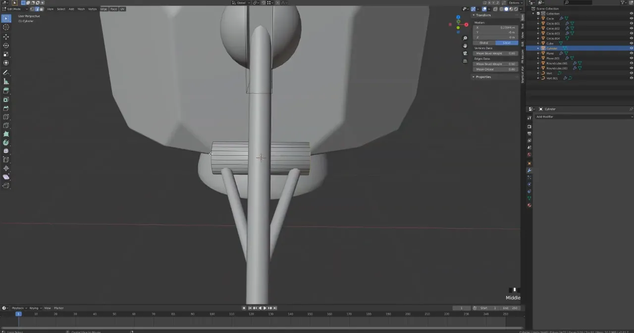Select the Measure tool
This screenshot has height=333, width=634.
[x=6, y=81]
